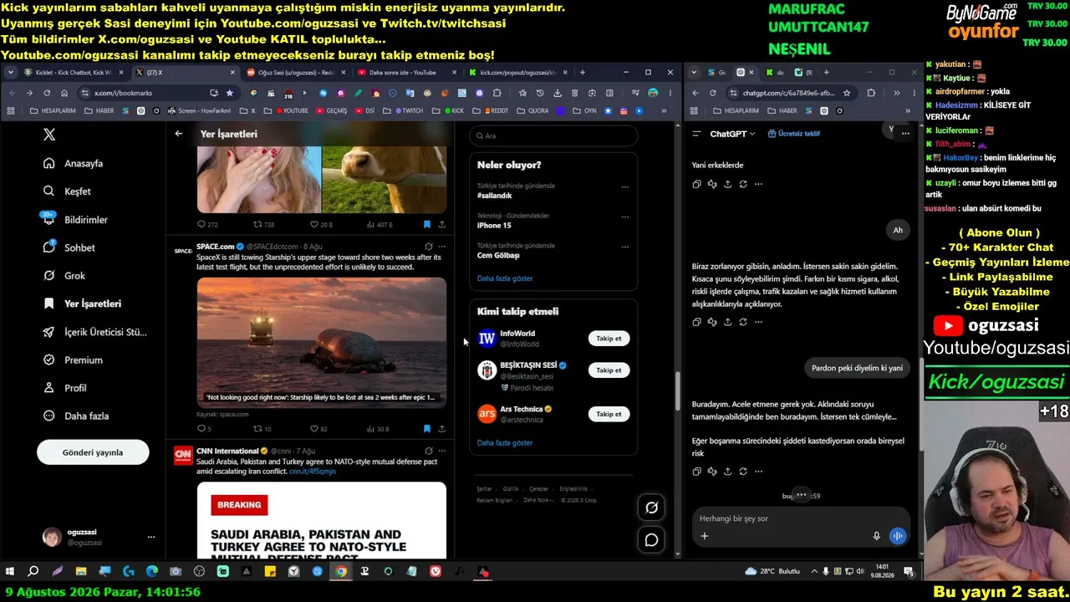Click Ücretsiz teklif in ChatGPT
The height and width of the screenshot is (602, 1070).
click(x=793, y=134)
